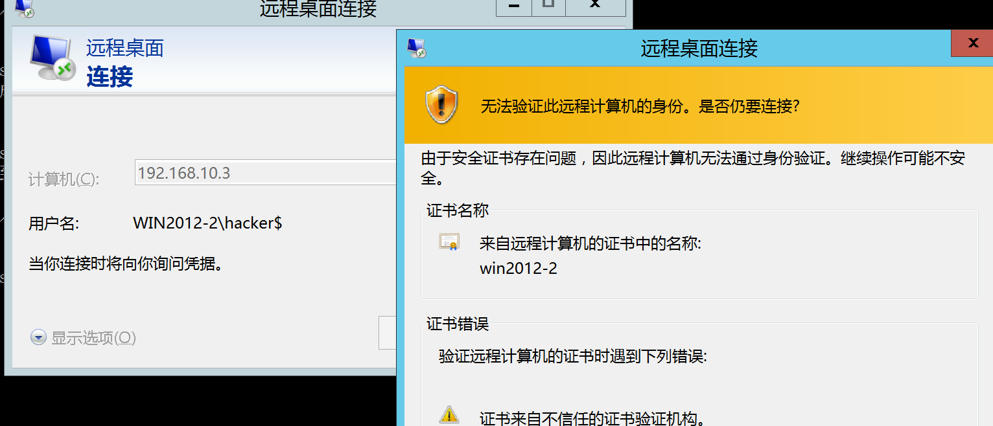Click the warning dialog's 远程桌面连接 title bar

(x=699, y=48)
